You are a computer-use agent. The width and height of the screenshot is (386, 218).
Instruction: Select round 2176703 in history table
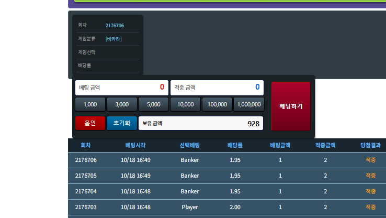[86, 207]
